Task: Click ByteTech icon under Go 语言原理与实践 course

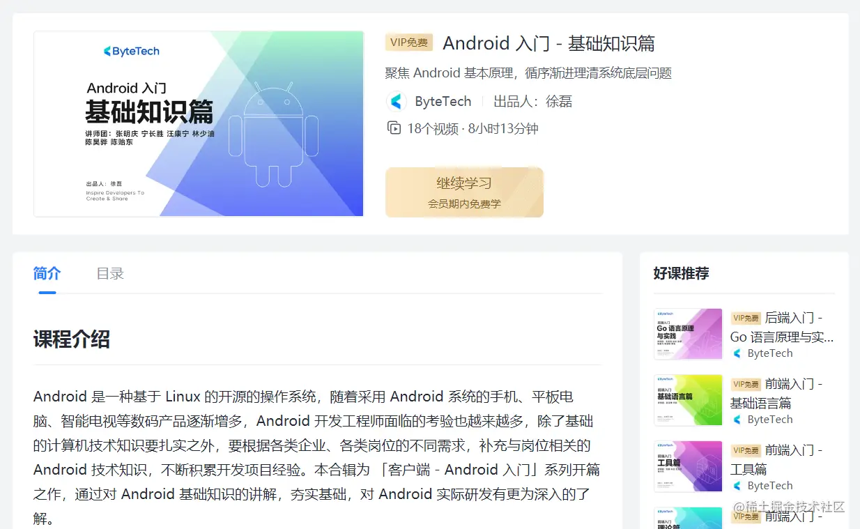Action: click(x=737, y=353)
